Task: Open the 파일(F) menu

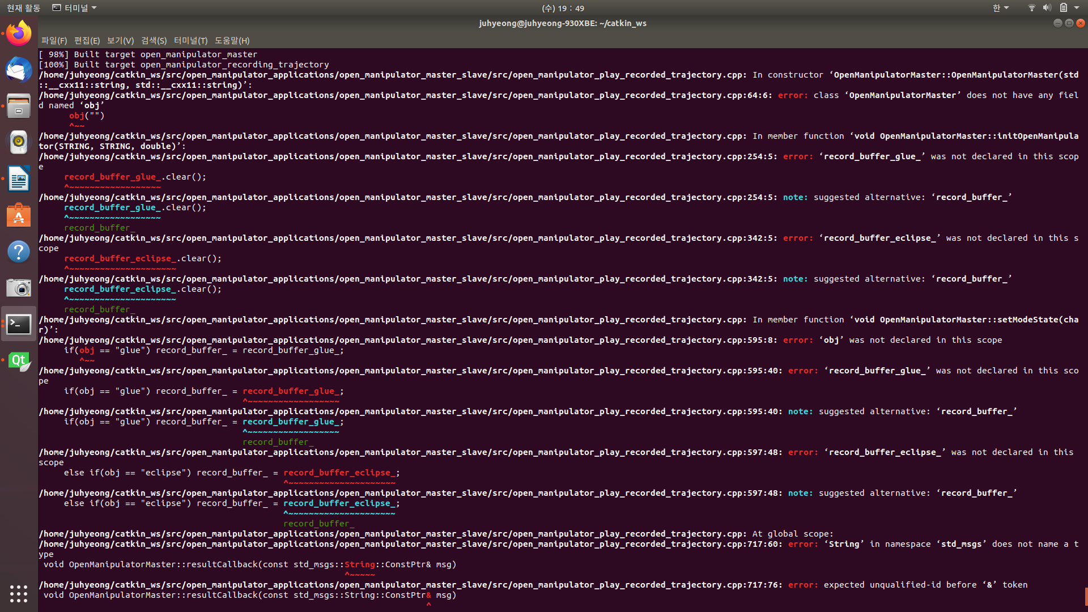Action: point(54,41)
